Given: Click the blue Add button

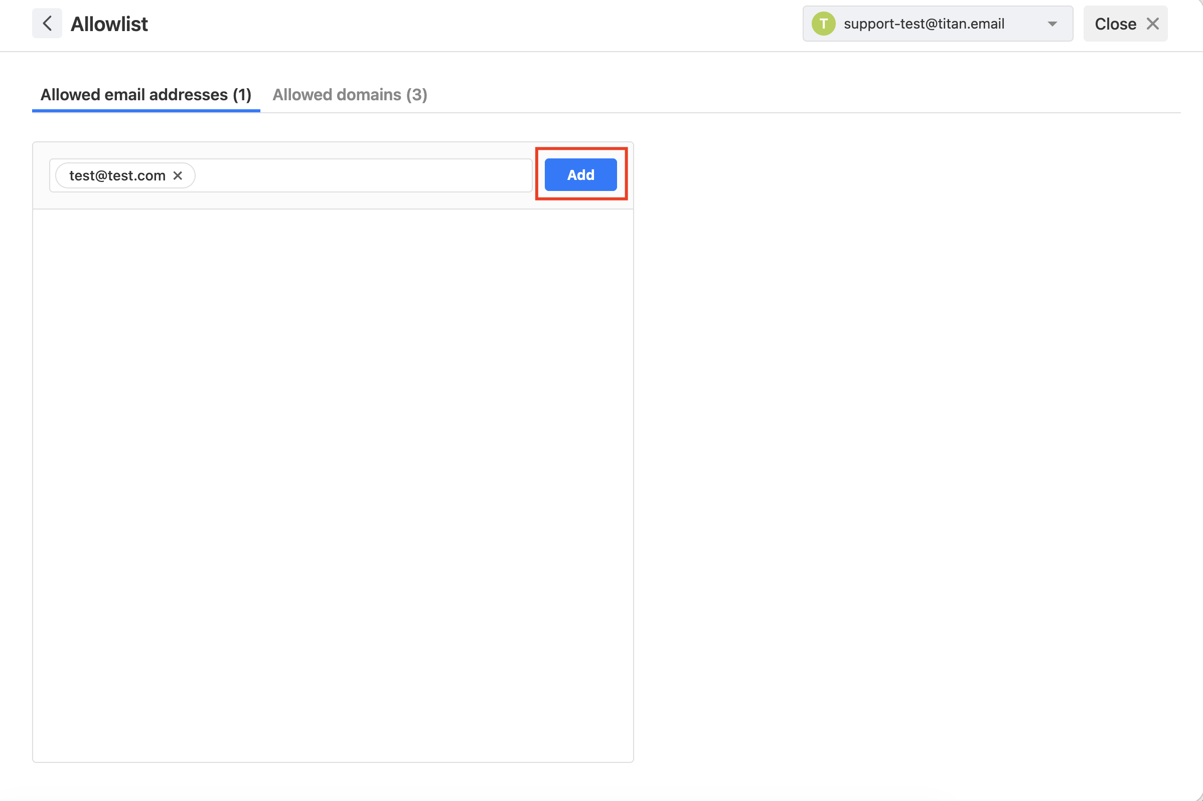Looking at the screenshot, I should point(581,175).
